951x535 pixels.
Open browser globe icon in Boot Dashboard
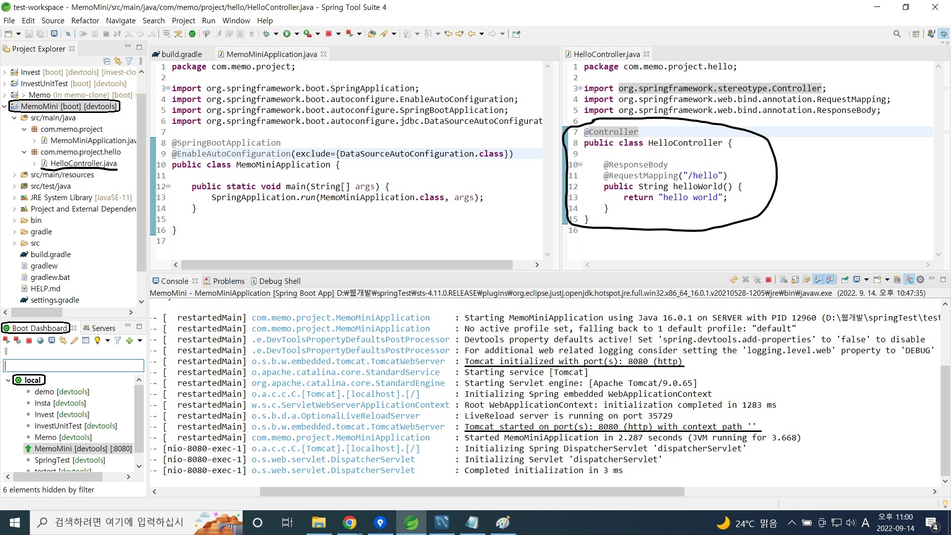pos(40,340)
